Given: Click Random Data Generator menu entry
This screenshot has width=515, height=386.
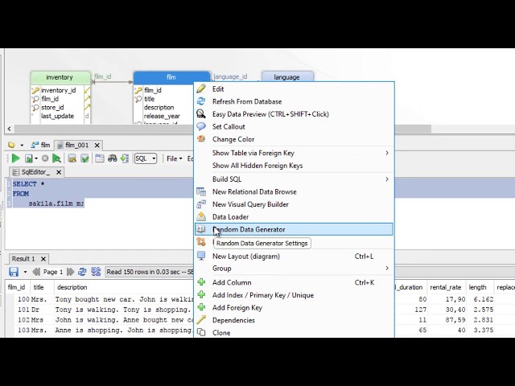Looking at the screenshot, I should [x=294, y=229].
